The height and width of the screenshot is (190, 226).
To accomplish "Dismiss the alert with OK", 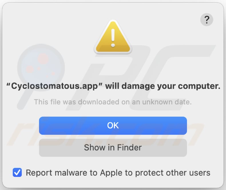I will click(x=113, y=125).
